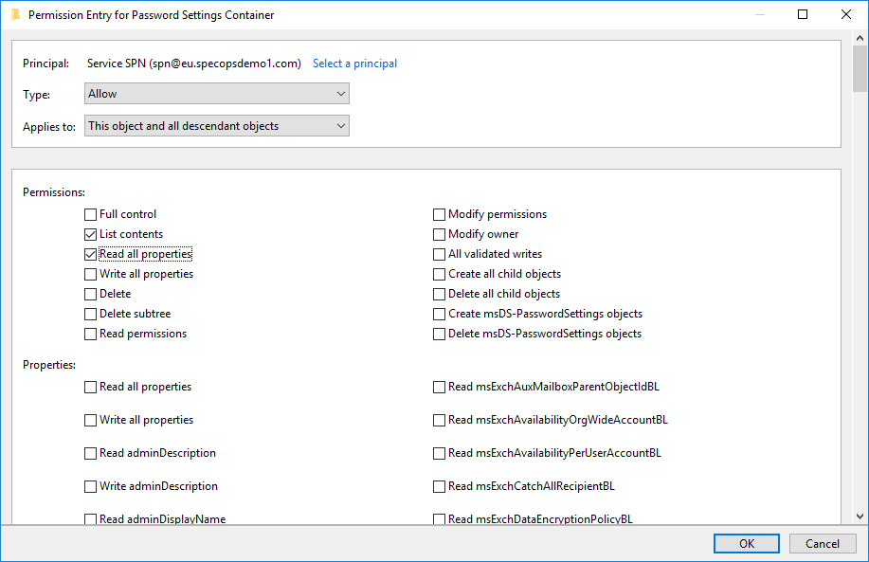The image size is (869, 562).
Task: Uncheck Read all properties under Permissions
Action: [90, 254]
